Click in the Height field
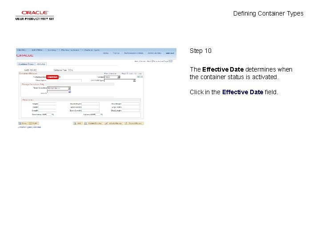 pos(47,104)
